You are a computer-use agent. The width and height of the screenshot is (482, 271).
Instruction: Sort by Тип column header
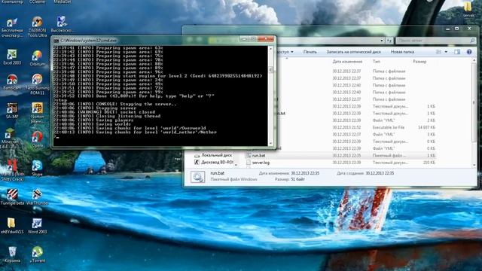(377, 62)
